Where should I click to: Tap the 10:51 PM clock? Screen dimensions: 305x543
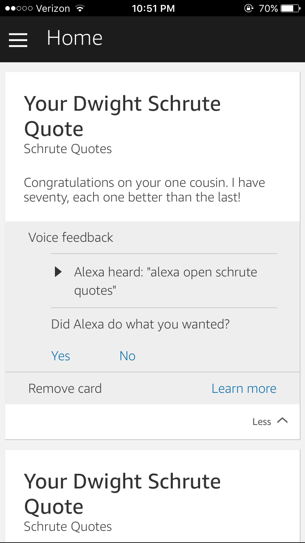click(x=153, y=8)
